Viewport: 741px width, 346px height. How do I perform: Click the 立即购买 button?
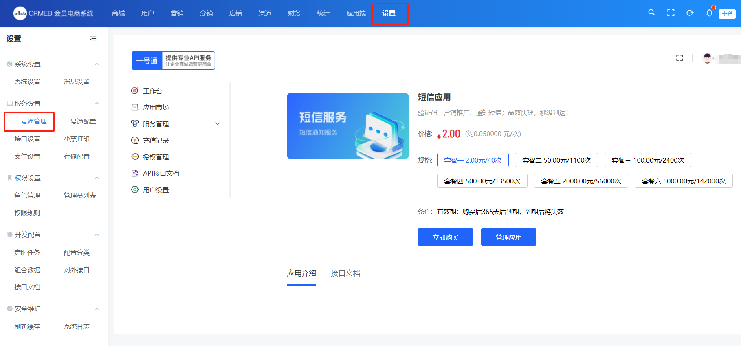tap(445, 237)
